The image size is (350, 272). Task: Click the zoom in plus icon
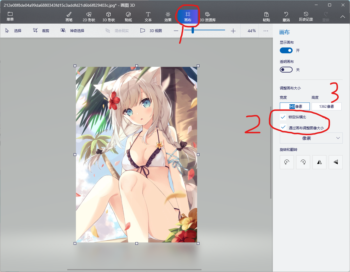pyautogui.click(x=233, y=31)
